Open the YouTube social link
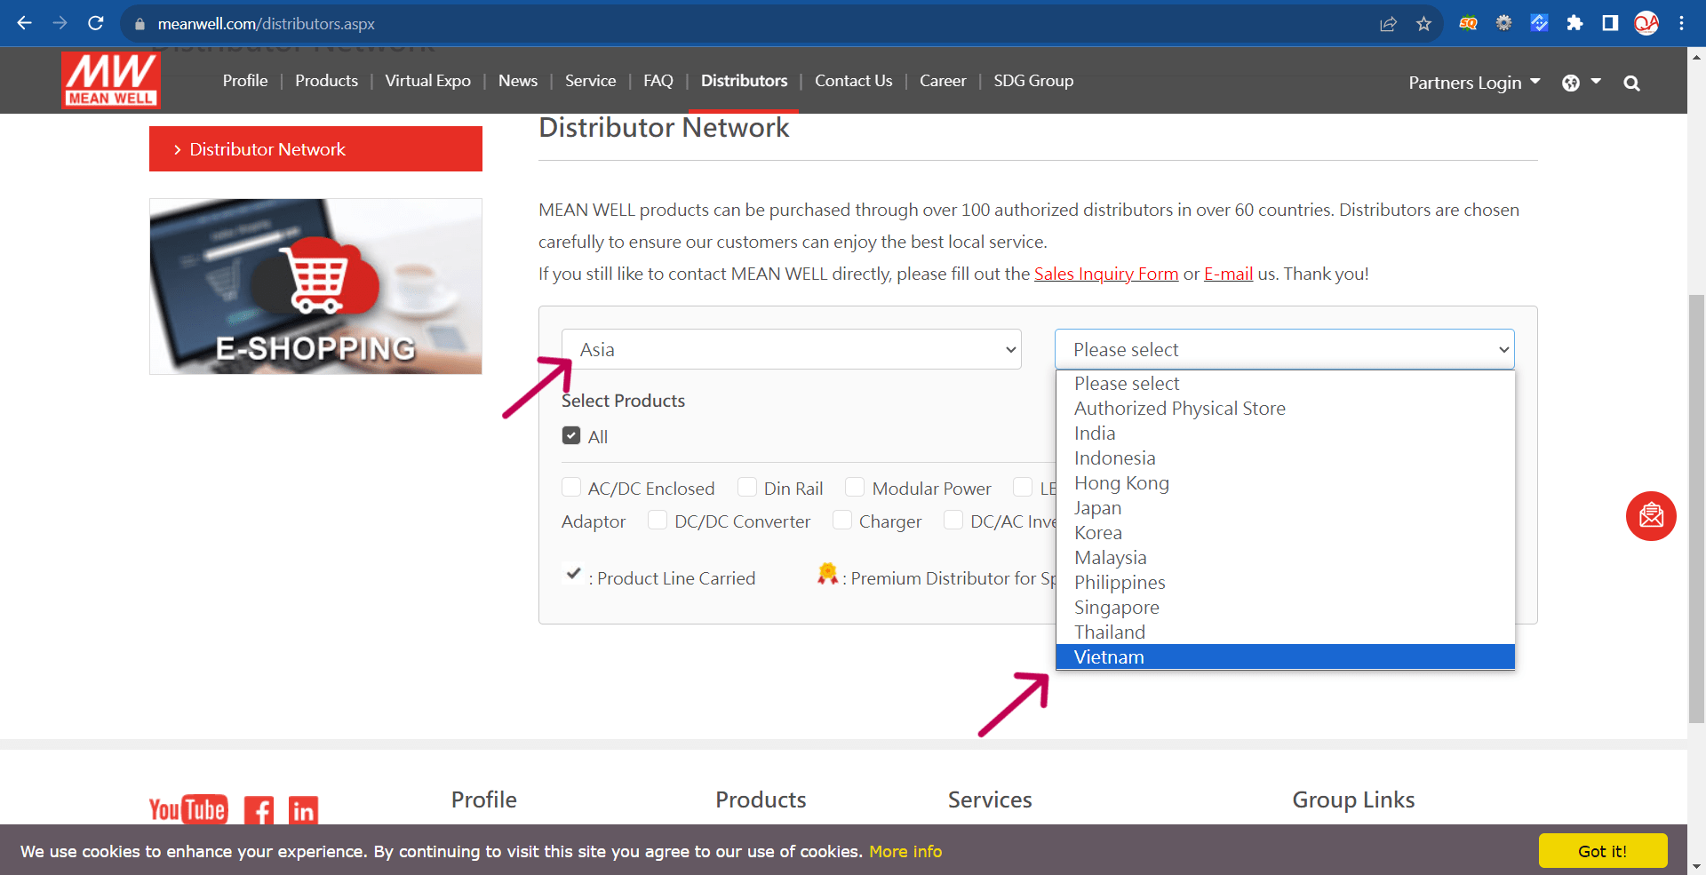The image size is (1706, 875). (x=188, y=809)
